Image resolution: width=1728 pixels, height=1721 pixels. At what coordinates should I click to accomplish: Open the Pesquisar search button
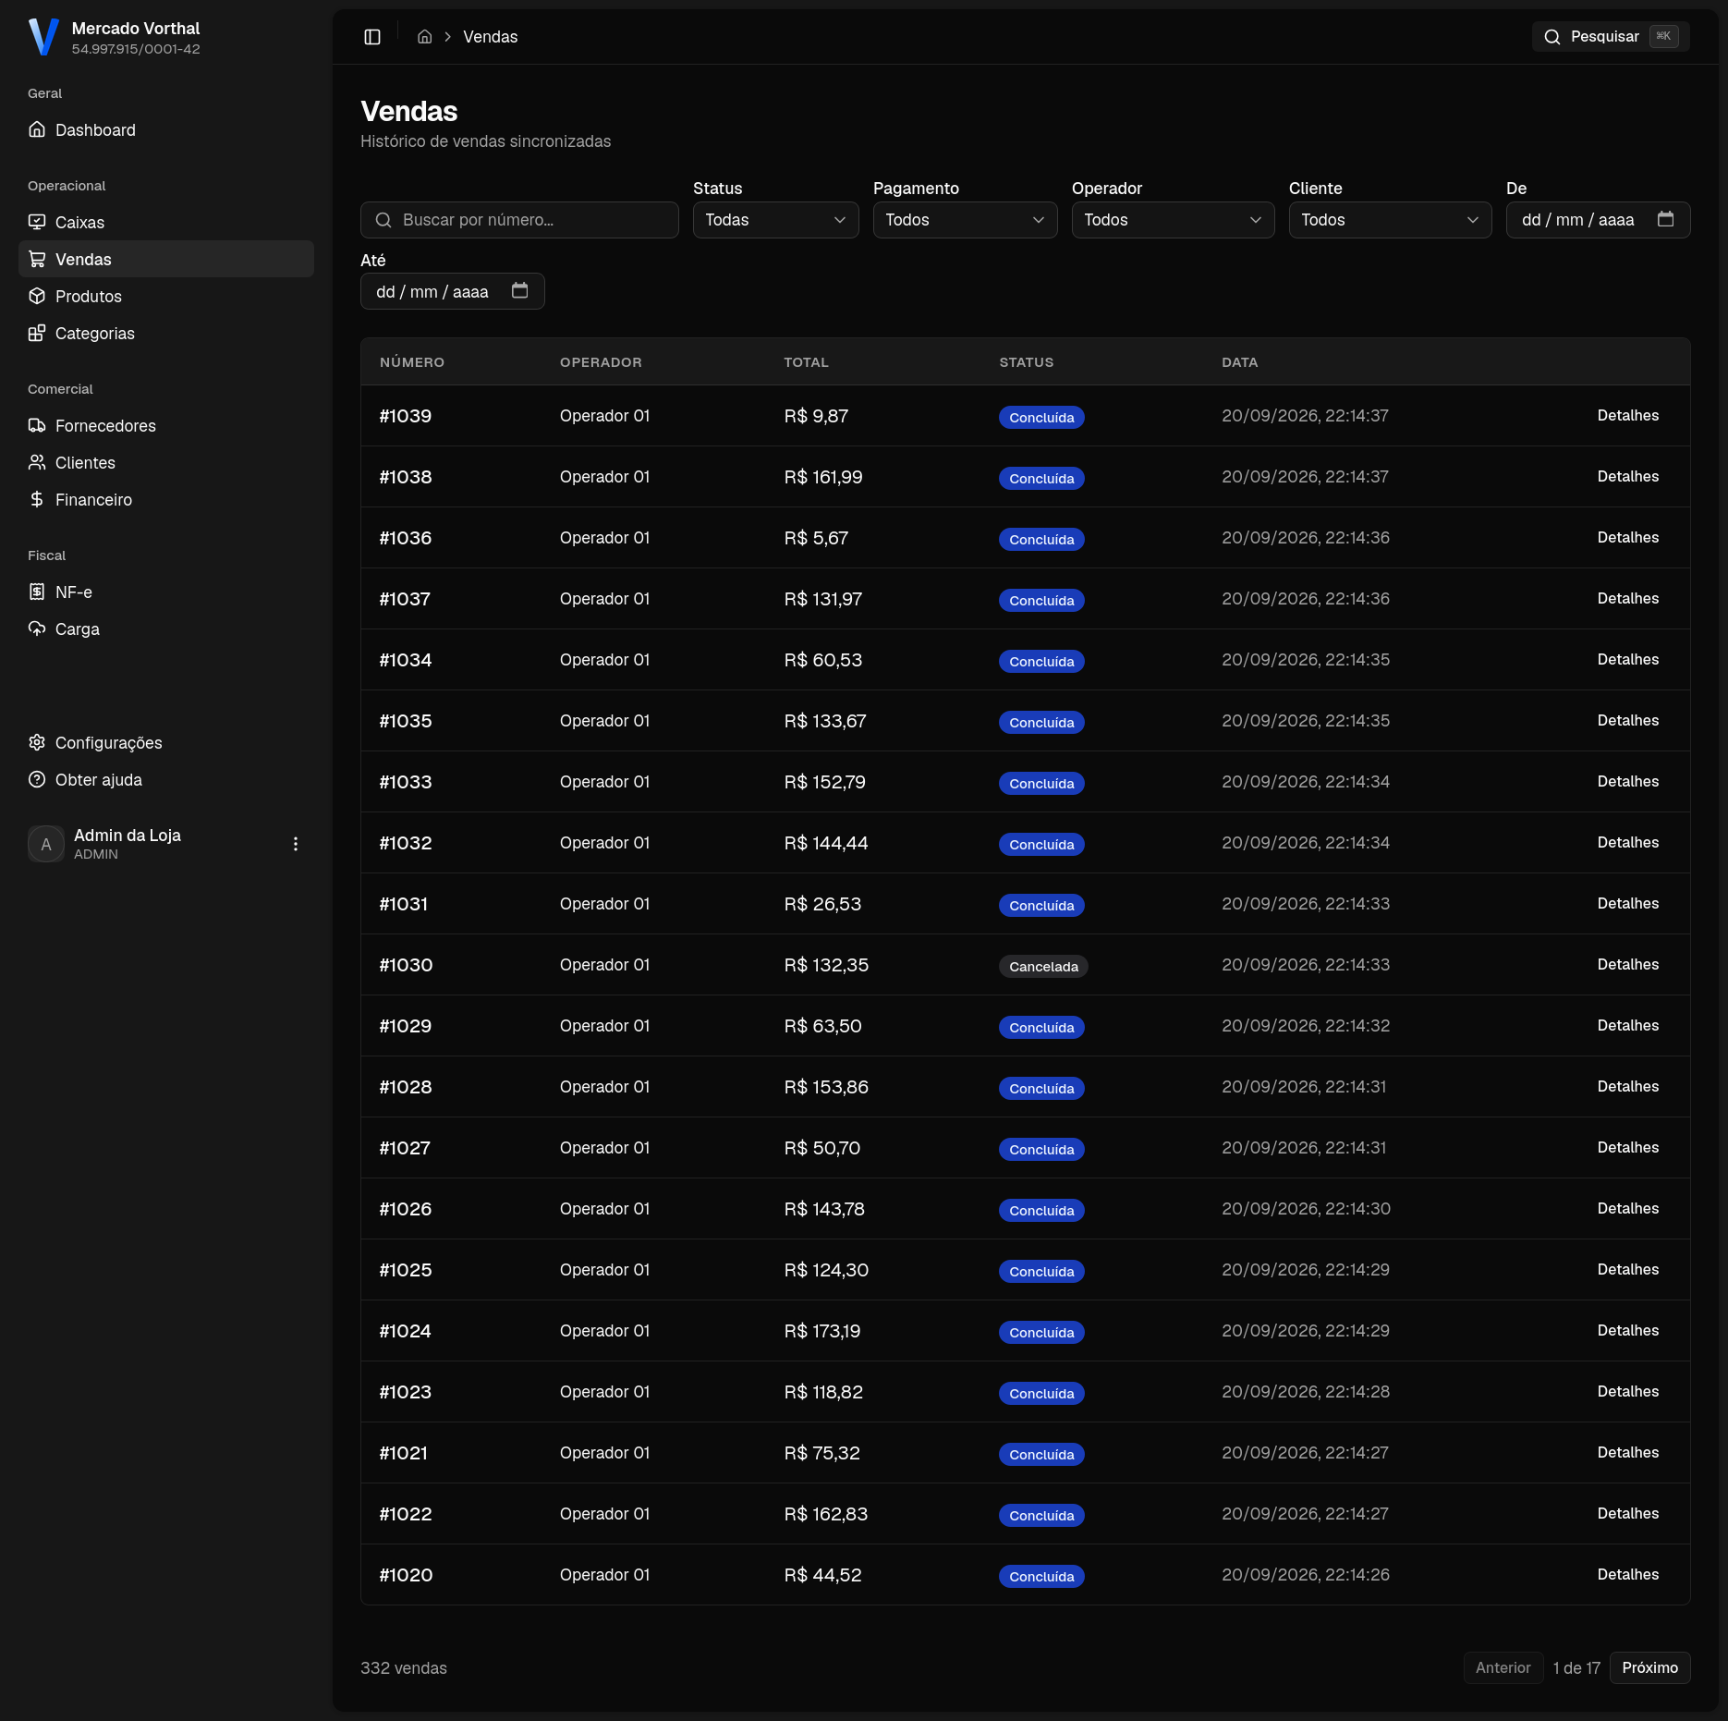coord(1611,37)
